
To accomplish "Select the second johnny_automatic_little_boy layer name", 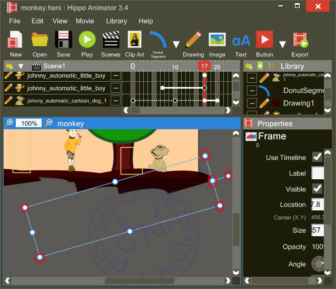I will click(66, 88).
